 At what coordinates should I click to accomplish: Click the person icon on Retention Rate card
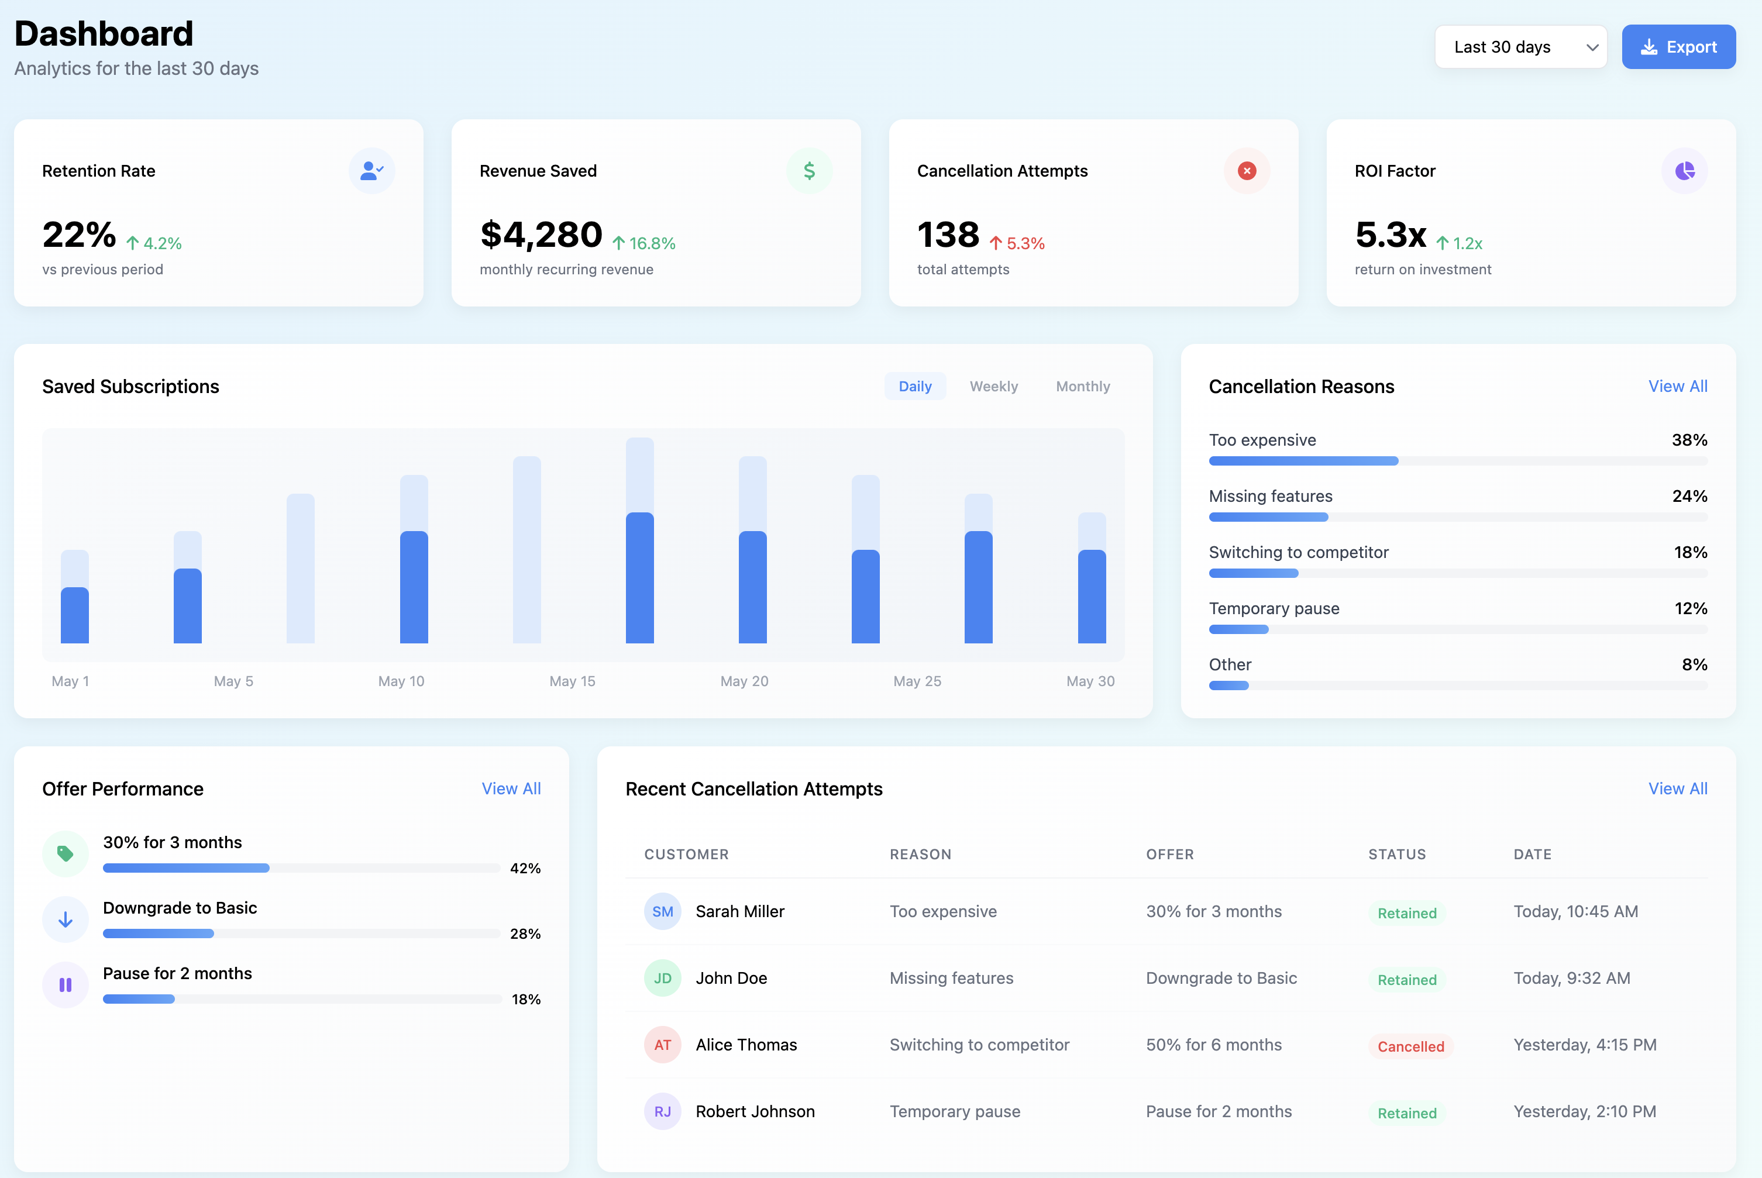pyautogui.click(x=371, y=171)
